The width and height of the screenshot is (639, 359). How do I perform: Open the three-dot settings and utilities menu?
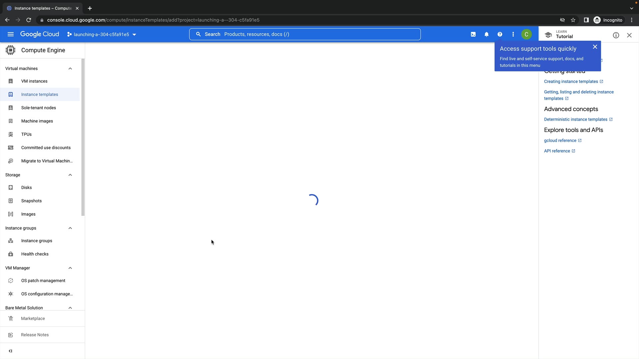[513, 34]
